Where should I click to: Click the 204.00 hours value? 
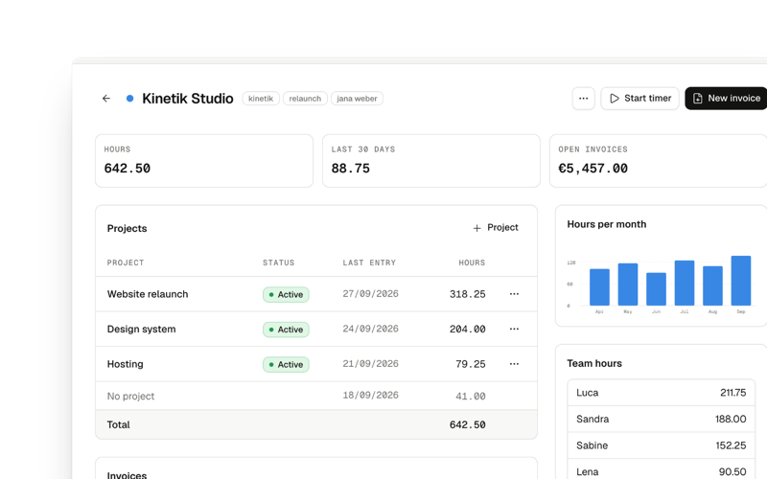(x=467, y=330)
